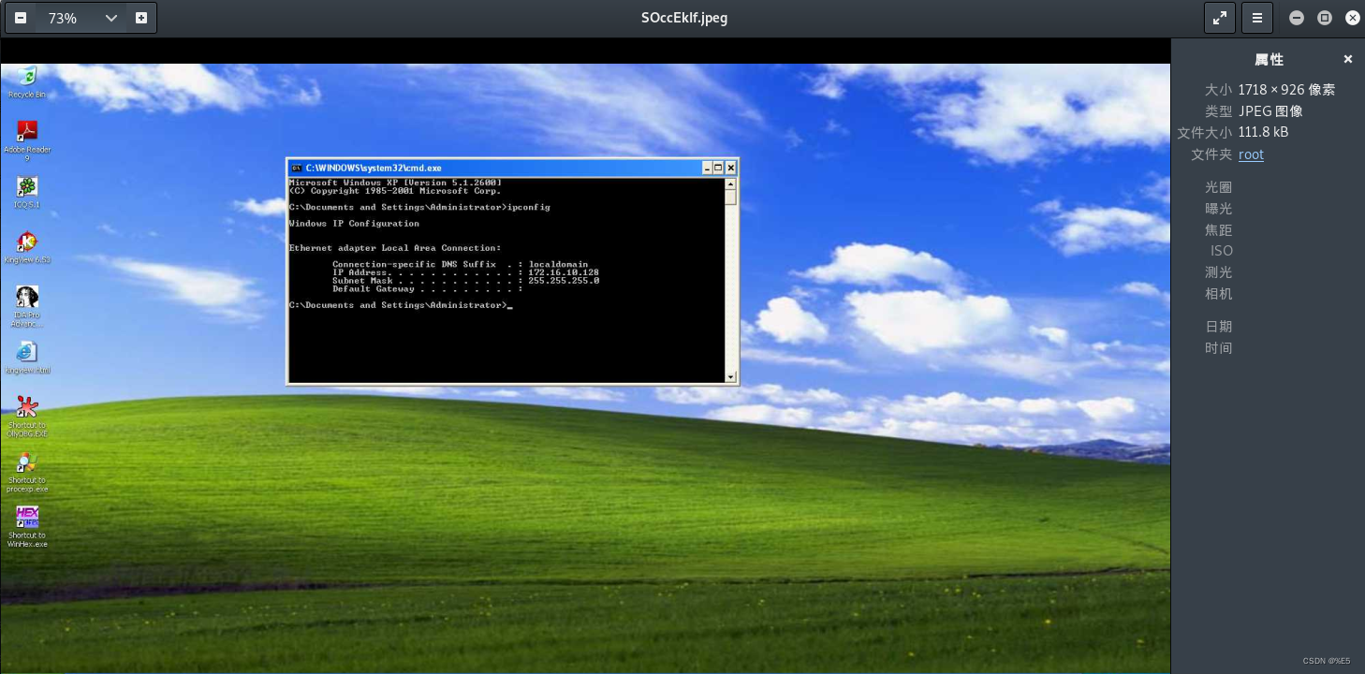Click the cmd window scrollbar up arrow
This screenshot has height=674, width=1365.
tap(731, 184)
